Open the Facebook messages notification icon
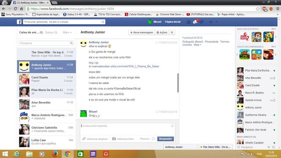Viewport: 281px width, 158px height. tap(195, 22)
